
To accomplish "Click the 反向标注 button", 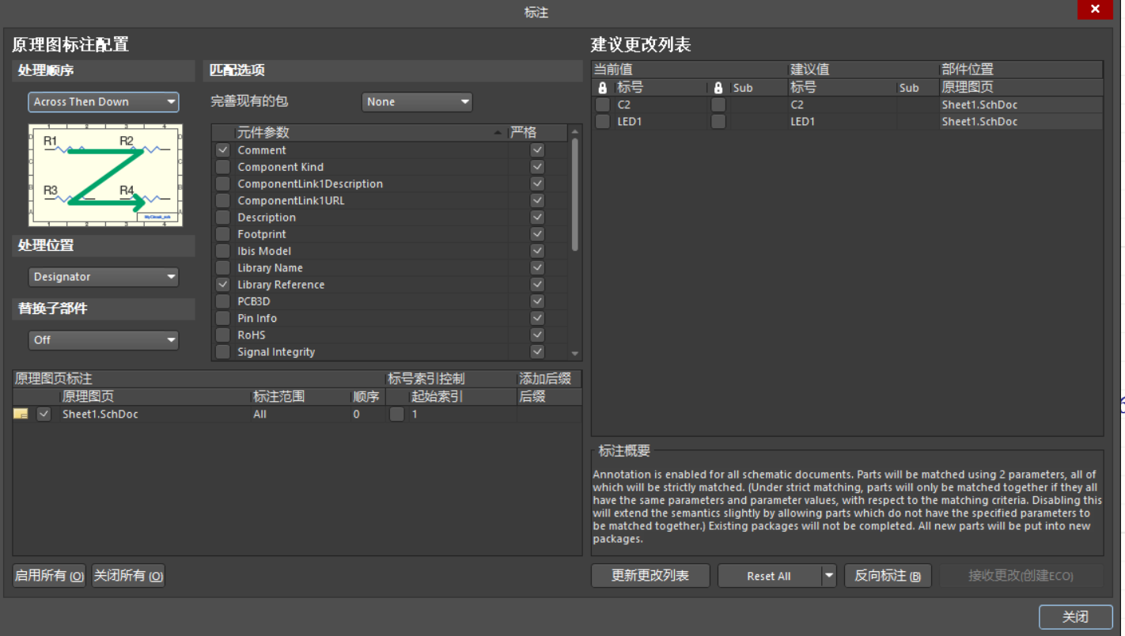I will [x=888, y=575].
